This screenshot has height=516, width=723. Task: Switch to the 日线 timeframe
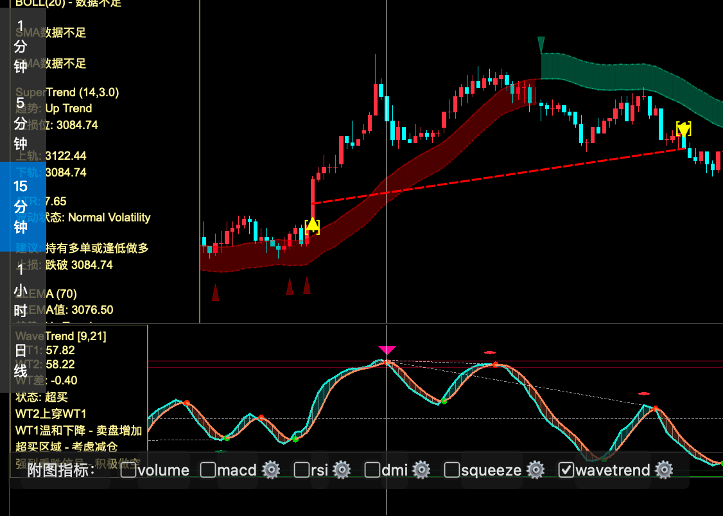click(23, 361)
